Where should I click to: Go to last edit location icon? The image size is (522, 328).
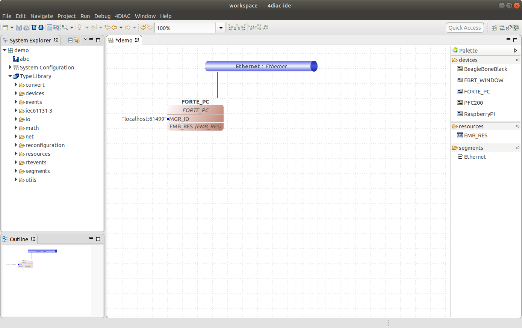pyautogui.click(x=107, y=27)
